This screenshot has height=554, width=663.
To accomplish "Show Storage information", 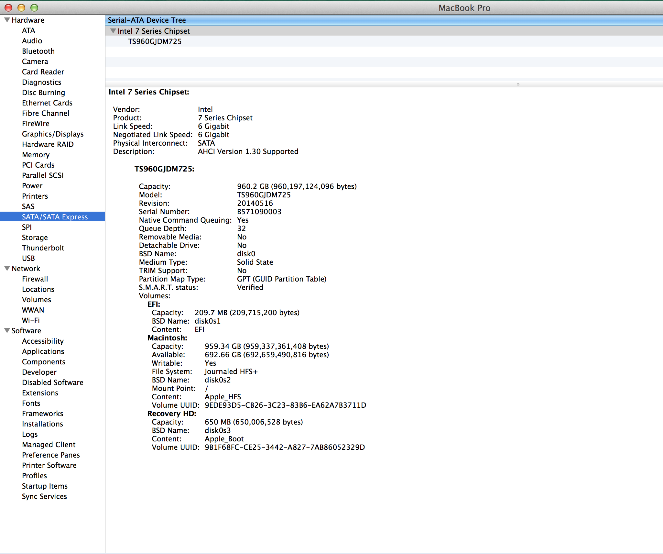I will click(x=35, y=238).
